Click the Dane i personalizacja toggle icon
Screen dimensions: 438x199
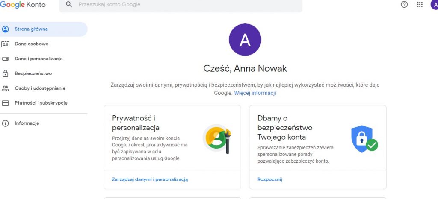[x=6, y=59]
